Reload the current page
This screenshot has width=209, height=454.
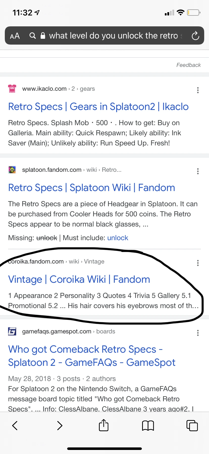coord(196,36)
